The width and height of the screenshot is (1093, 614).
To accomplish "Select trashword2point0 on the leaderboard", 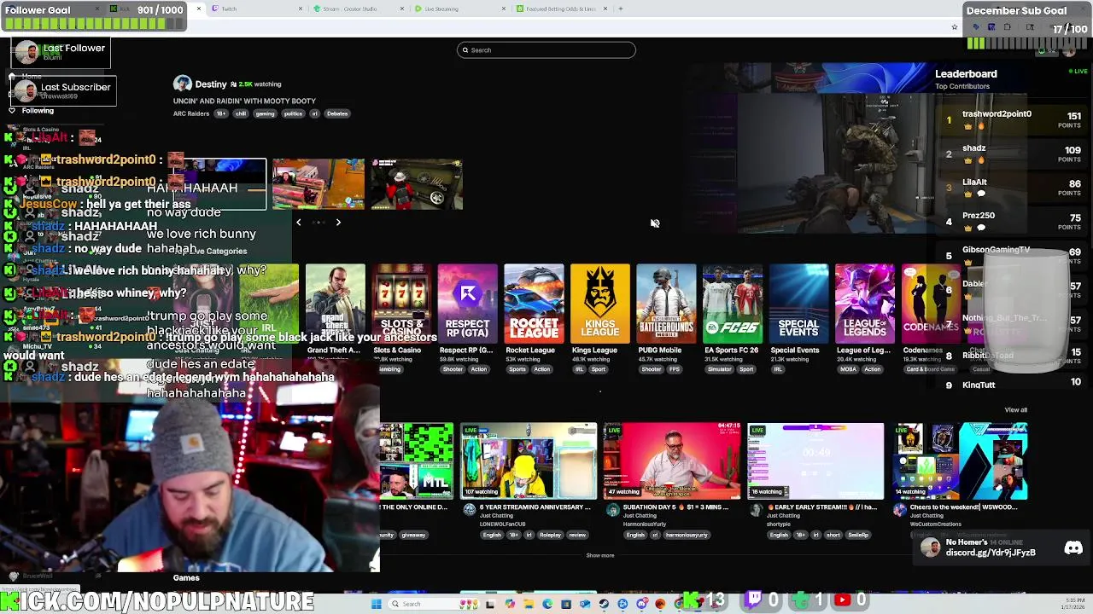I will pos(997,114).
